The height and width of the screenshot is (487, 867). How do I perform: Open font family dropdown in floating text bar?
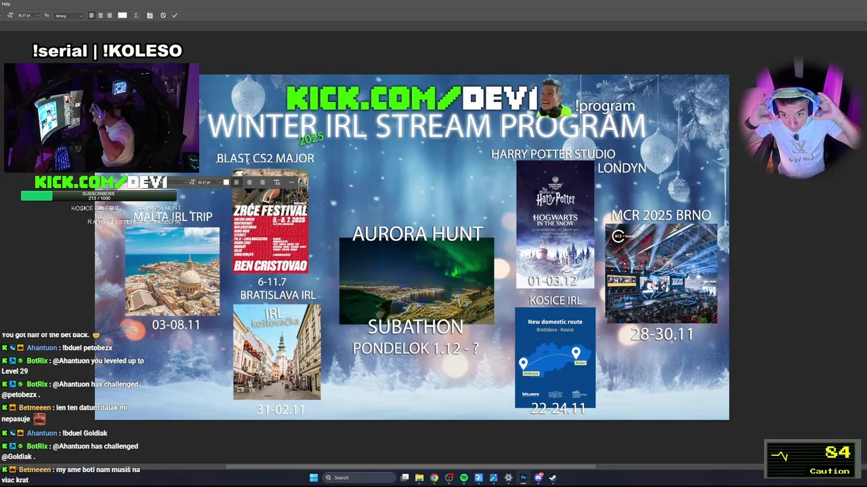click(x=185, y=182)
